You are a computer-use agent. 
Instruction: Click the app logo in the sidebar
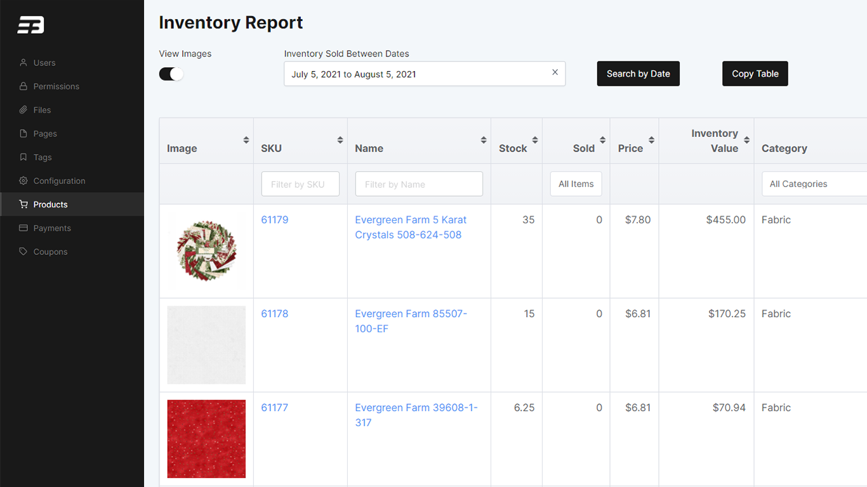[30, 25]
